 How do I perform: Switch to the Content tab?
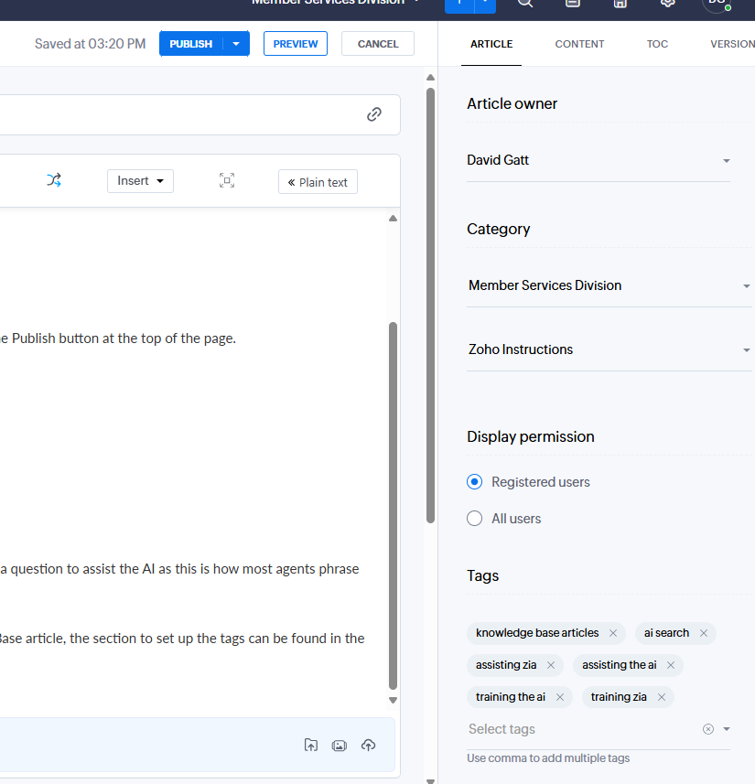pyautogui.click(x=579, y=44)
